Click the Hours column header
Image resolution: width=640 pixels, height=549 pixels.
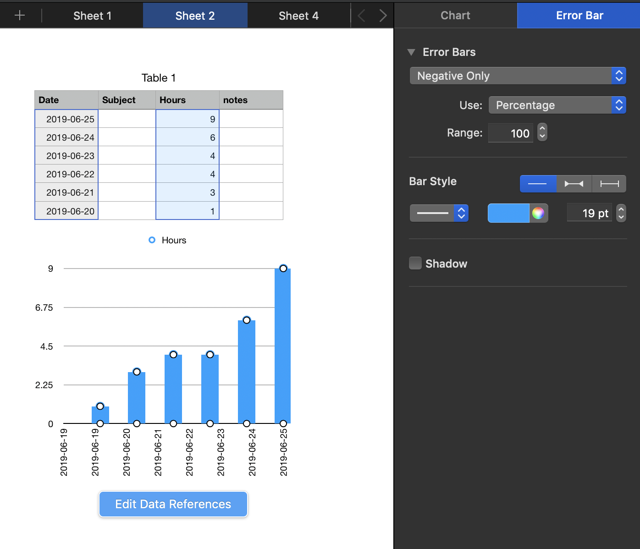pos(188,100)
